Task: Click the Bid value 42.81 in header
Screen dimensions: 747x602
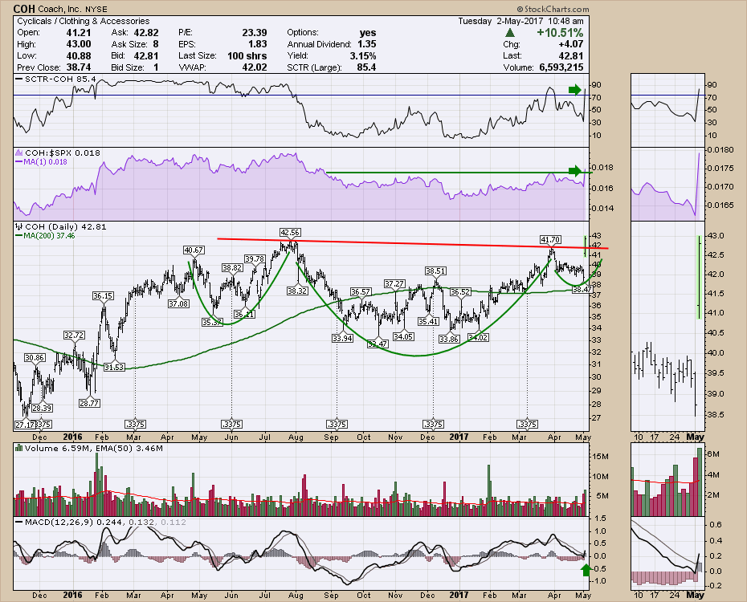Action: (146, 55)
